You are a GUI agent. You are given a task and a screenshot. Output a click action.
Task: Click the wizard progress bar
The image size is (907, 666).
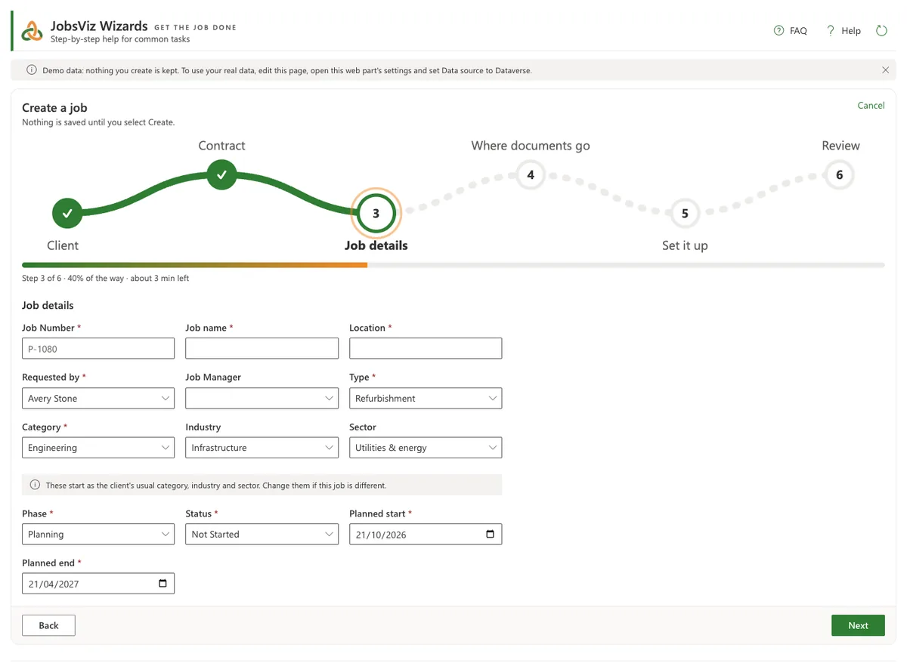pos(453,265)
